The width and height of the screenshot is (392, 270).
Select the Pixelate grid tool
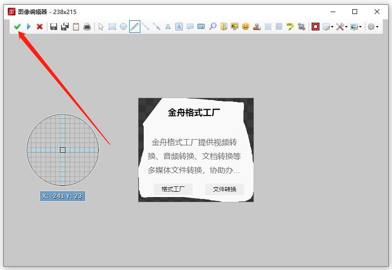coord(279,27)
